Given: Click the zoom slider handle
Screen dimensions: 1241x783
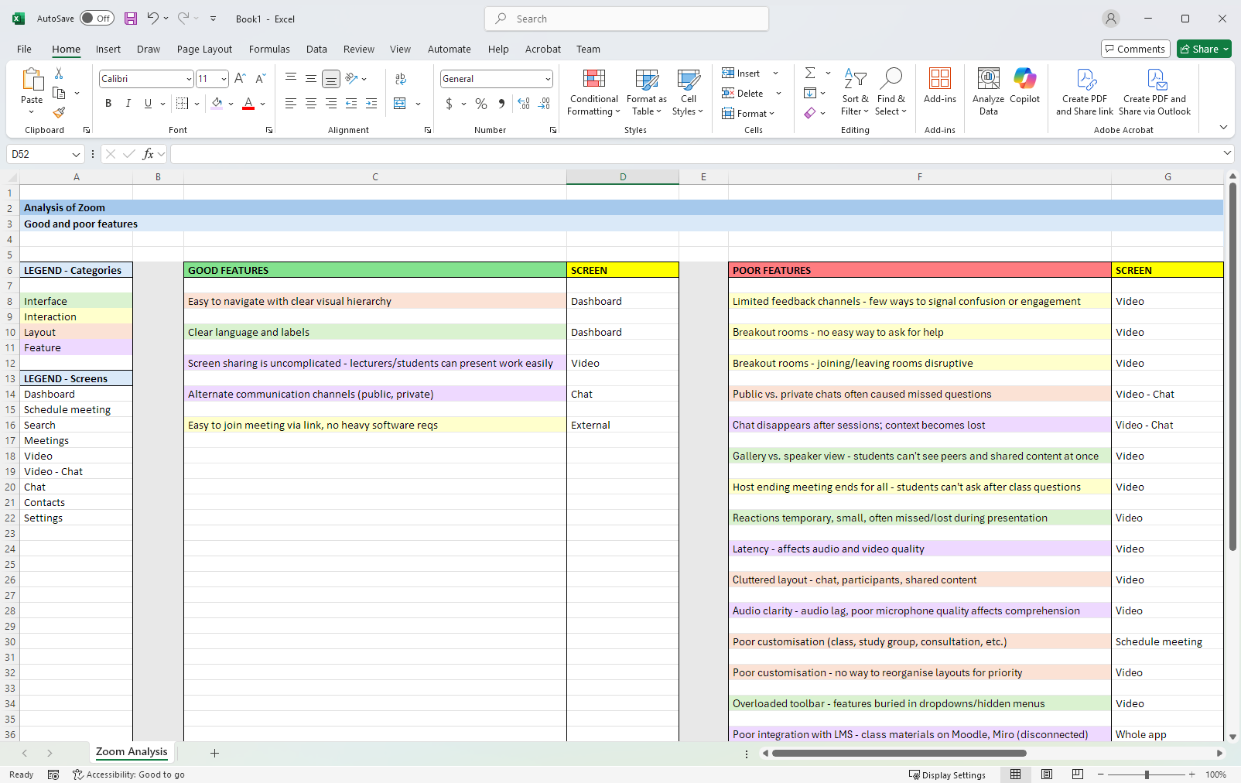Looking at the screenshot, I should (x=1147, y=774).
